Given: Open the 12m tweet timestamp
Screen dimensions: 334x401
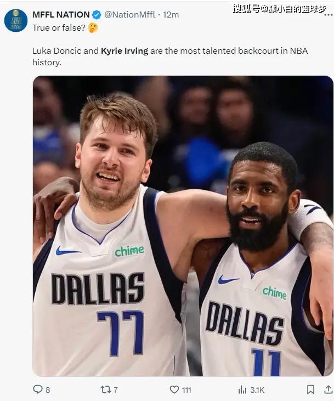Looking at the screenshot, I should (171, 15).
